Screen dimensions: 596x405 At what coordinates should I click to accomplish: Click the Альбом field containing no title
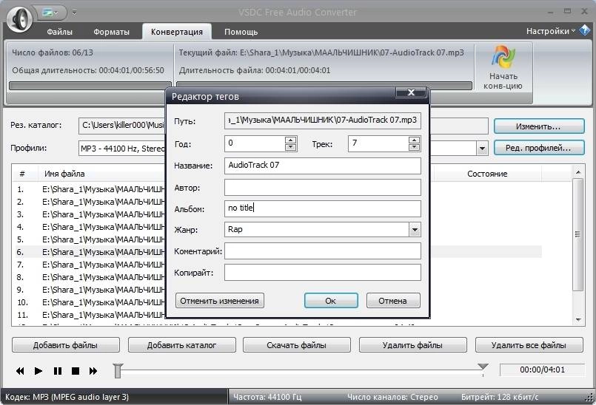coord(322,208)
